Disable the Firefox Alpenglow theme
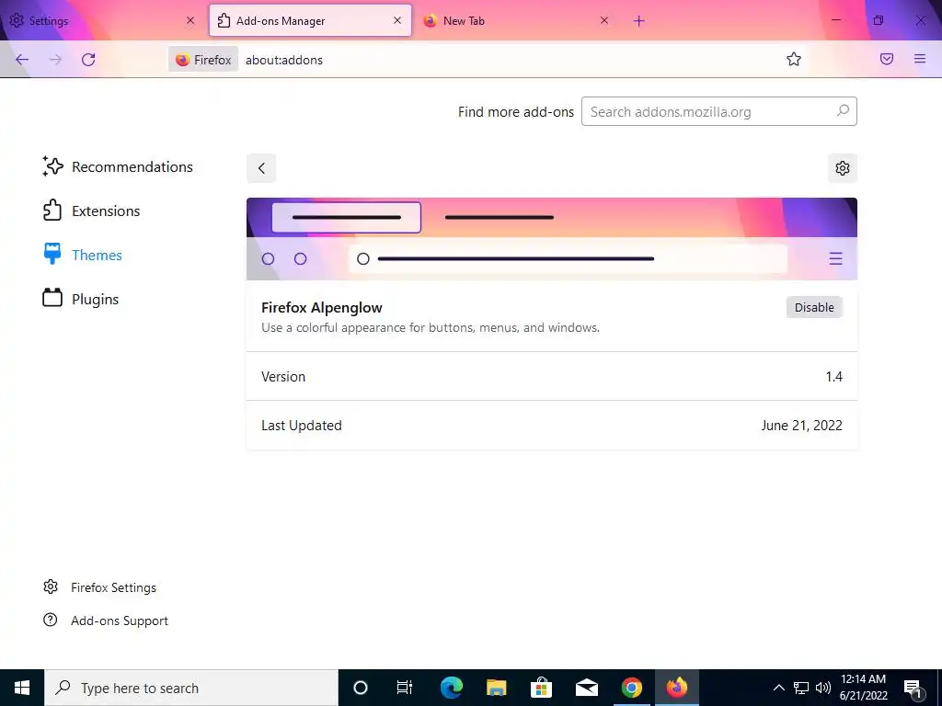This screenshot has height=706, width=942. [814, 307]
